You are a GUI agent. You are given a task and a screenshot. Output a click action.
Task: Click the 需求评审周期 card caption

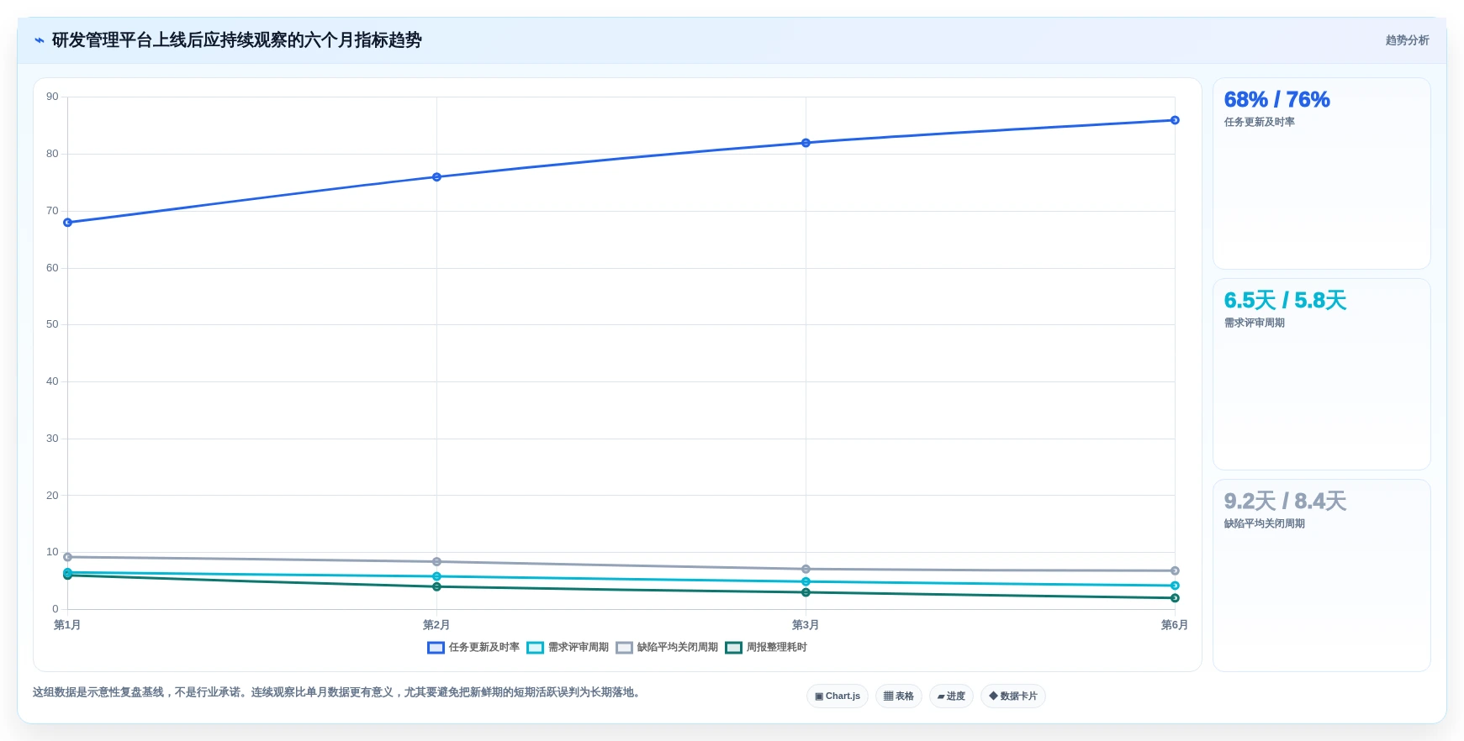tap(1254, 323)
